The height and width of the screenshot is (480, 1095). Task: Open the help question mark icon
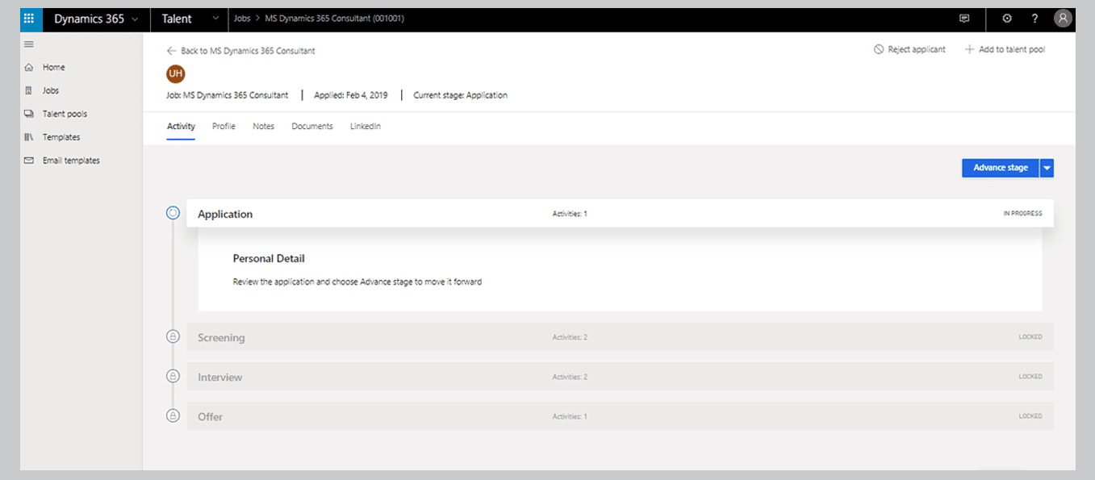point(1035,19)
